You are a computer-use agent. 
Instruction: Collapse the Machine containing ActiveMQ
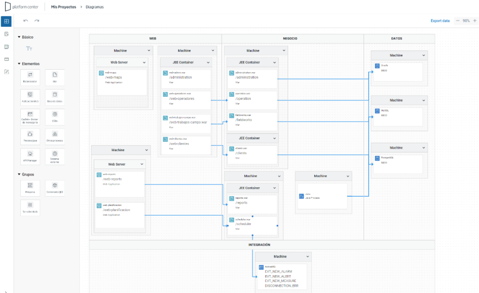pyautogui.click(x=307, y=256)
